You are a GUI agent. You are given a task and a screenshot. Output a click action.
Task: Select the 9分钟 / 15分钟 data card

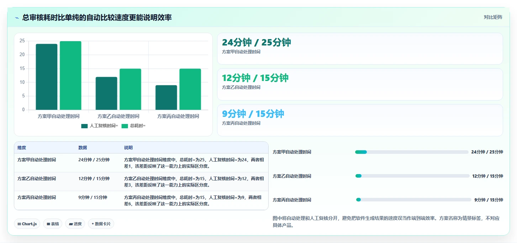click(360, 120)
